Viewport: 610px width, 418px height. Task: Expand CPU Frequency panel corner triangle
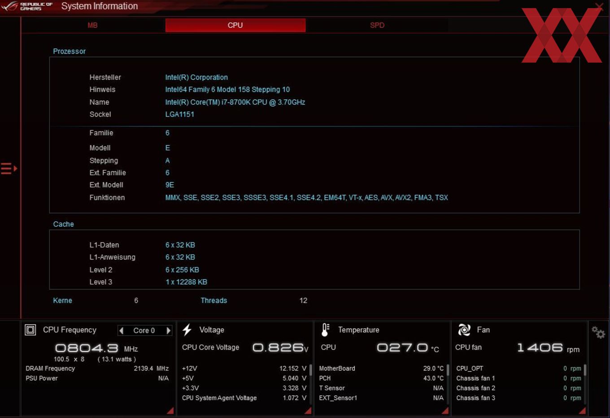coord(170,410)
